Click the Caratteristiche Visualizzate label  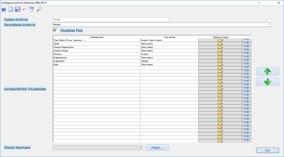pos(25,89)
